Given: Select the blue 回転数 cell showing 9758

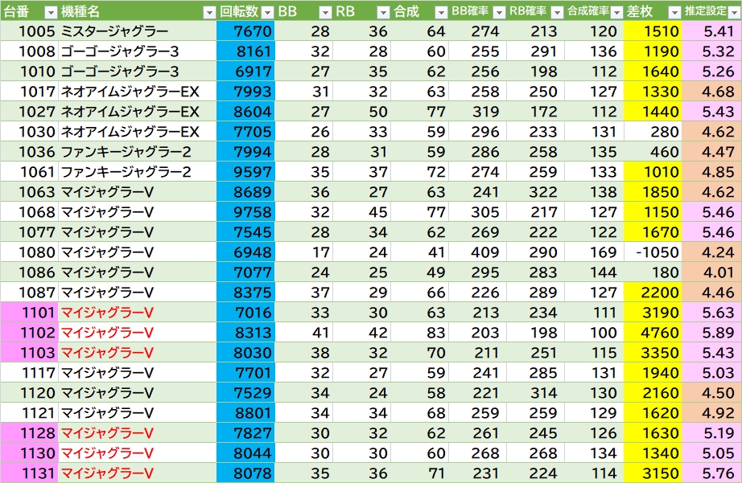Looking at the screenshot, I should click(x=245, y=212).
